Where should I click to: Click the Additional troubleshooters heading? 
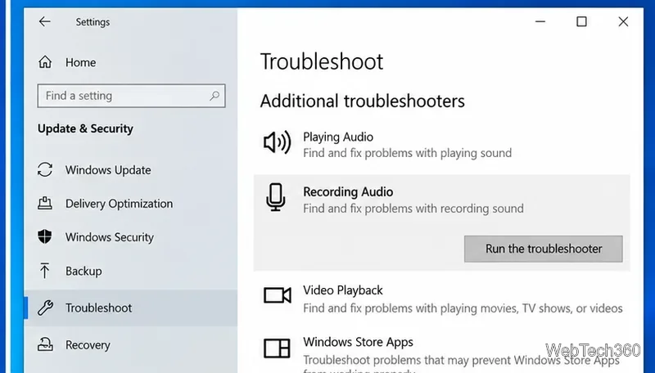(x=362, y=101)
